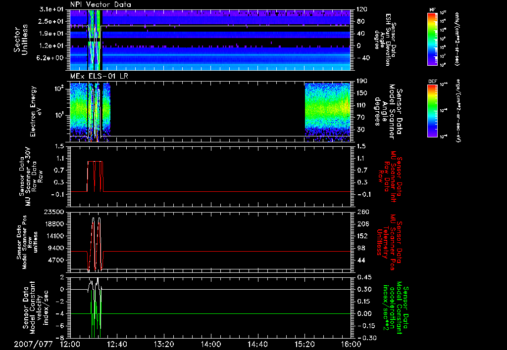
Task: Click the "9400" scanner position tick label
Action: point(56,248)
